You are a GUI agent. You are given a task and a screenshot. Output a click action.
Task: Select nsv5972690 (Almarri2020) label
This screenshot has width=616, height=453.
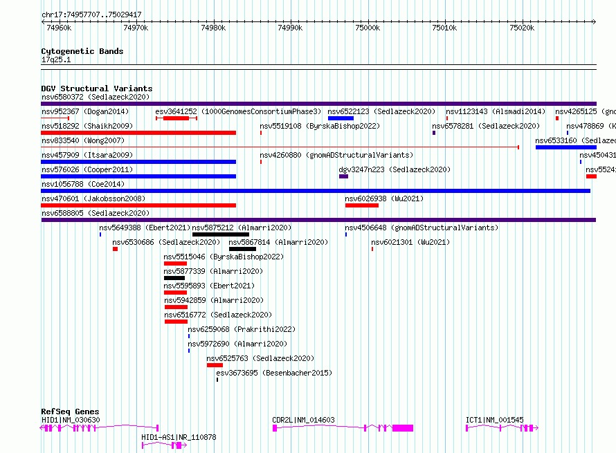[237, 344]
